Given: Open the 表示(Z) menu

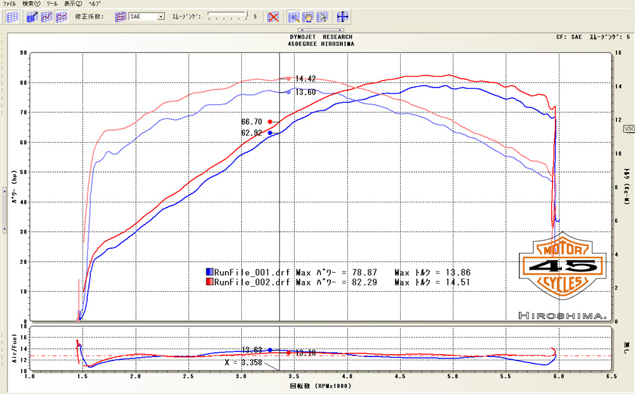Looking at the screenshot, I should click(73, 4).
